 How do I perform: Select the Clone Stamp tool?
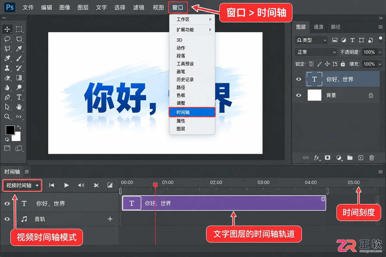[7, 68]
